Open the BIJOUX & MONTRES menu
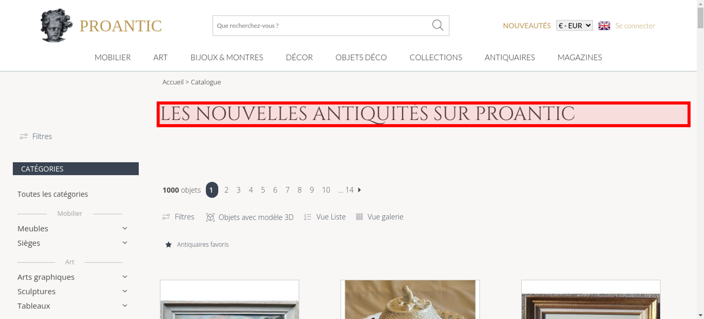The height and width of the screenshot is (319, 704). point(227,57)
